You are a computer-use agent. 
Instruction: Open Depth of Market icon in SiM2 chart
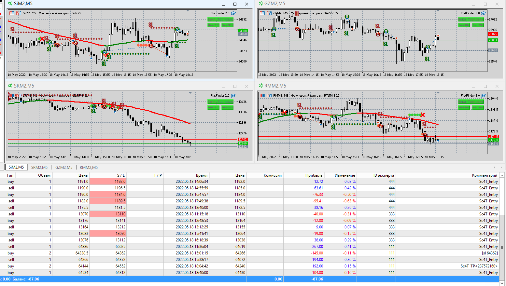tap(19, 13)
